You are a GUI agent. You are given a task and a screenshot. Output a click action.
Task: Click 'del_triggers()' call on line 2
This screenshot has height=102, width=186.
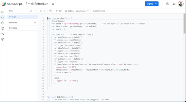[x=59, y=21]
